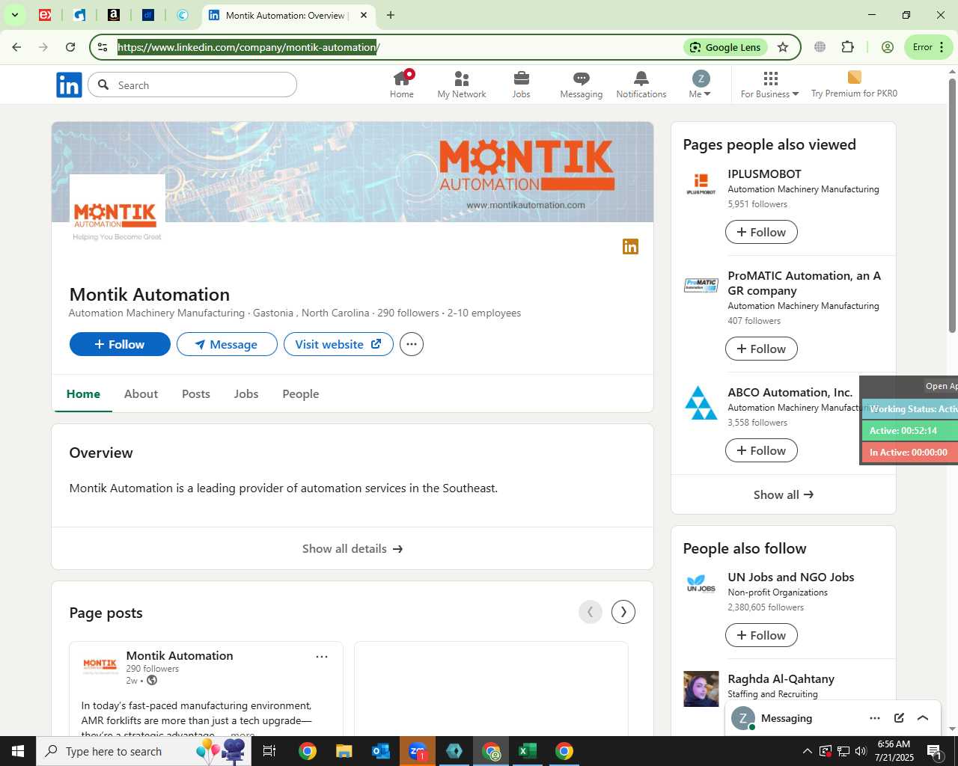Click Show all pages link
958x766 pixels.
pos(784,494)
